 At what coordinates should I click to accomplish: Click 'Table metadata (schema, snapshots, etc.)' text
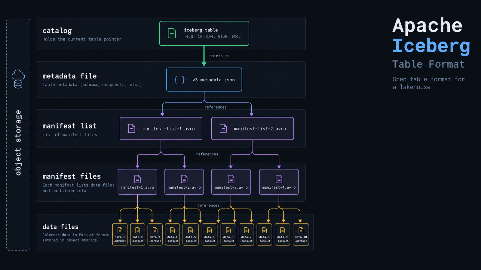(92, 85)
